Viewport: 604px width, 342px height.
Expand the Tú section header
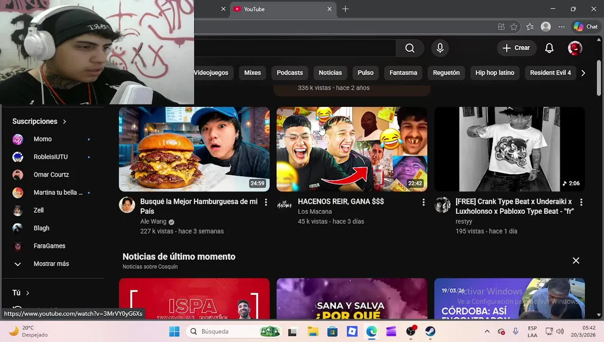21,293
